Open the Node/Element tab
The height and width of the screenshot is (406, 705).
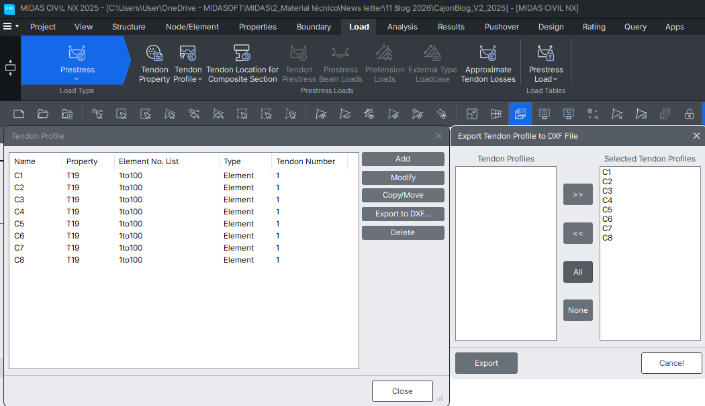click(x=192, y=27)
